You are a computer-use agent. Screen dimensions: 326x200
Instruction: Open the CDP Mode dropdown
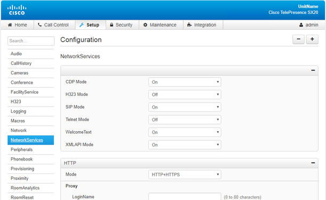coord(185,82)
